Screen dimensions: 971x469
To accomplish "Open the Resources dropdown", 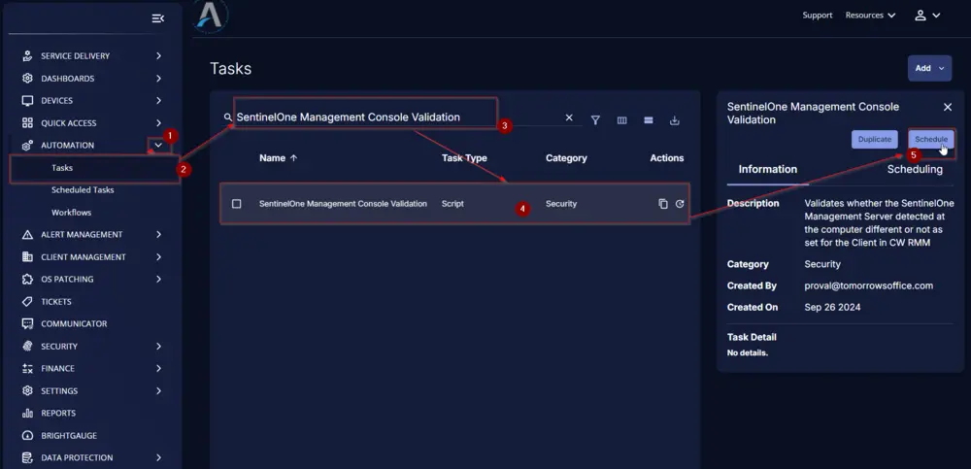I will pos(870,16).
